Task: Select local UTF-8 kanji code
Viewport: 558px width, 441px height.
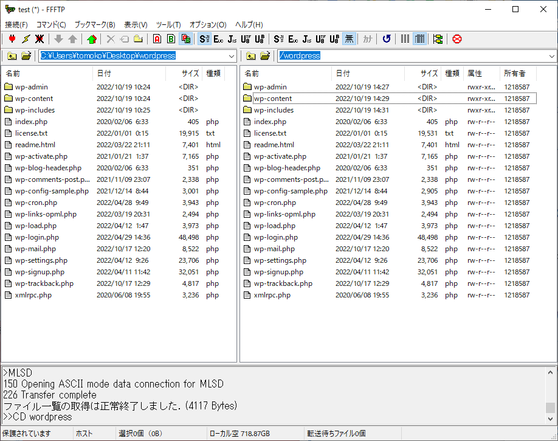Action: [x=320, y=39]
